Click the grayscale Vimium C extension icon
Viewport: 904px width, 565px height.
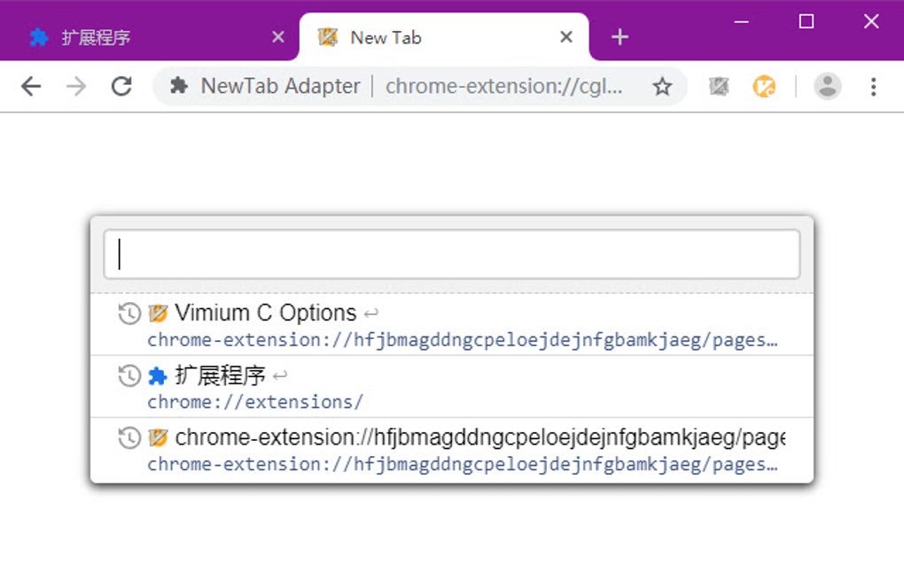(718, 85)
